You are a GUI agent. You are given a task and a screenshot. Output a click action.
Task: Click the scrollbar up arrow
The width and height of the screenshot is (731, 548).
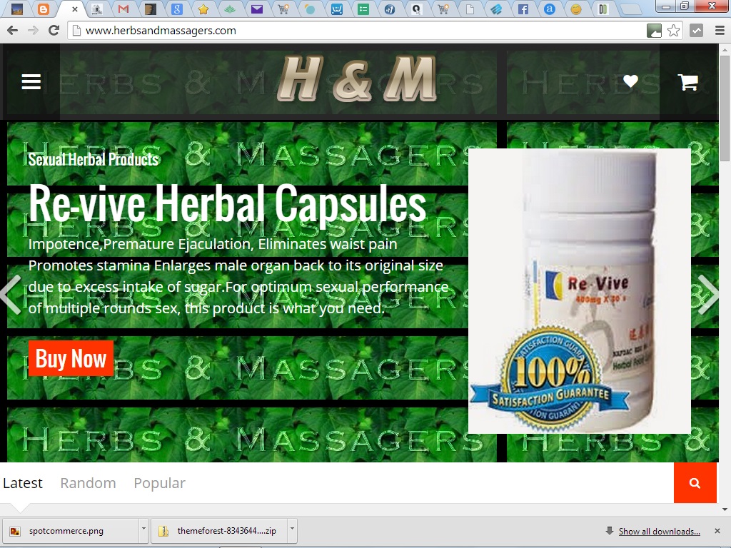[x=725, y=49]
